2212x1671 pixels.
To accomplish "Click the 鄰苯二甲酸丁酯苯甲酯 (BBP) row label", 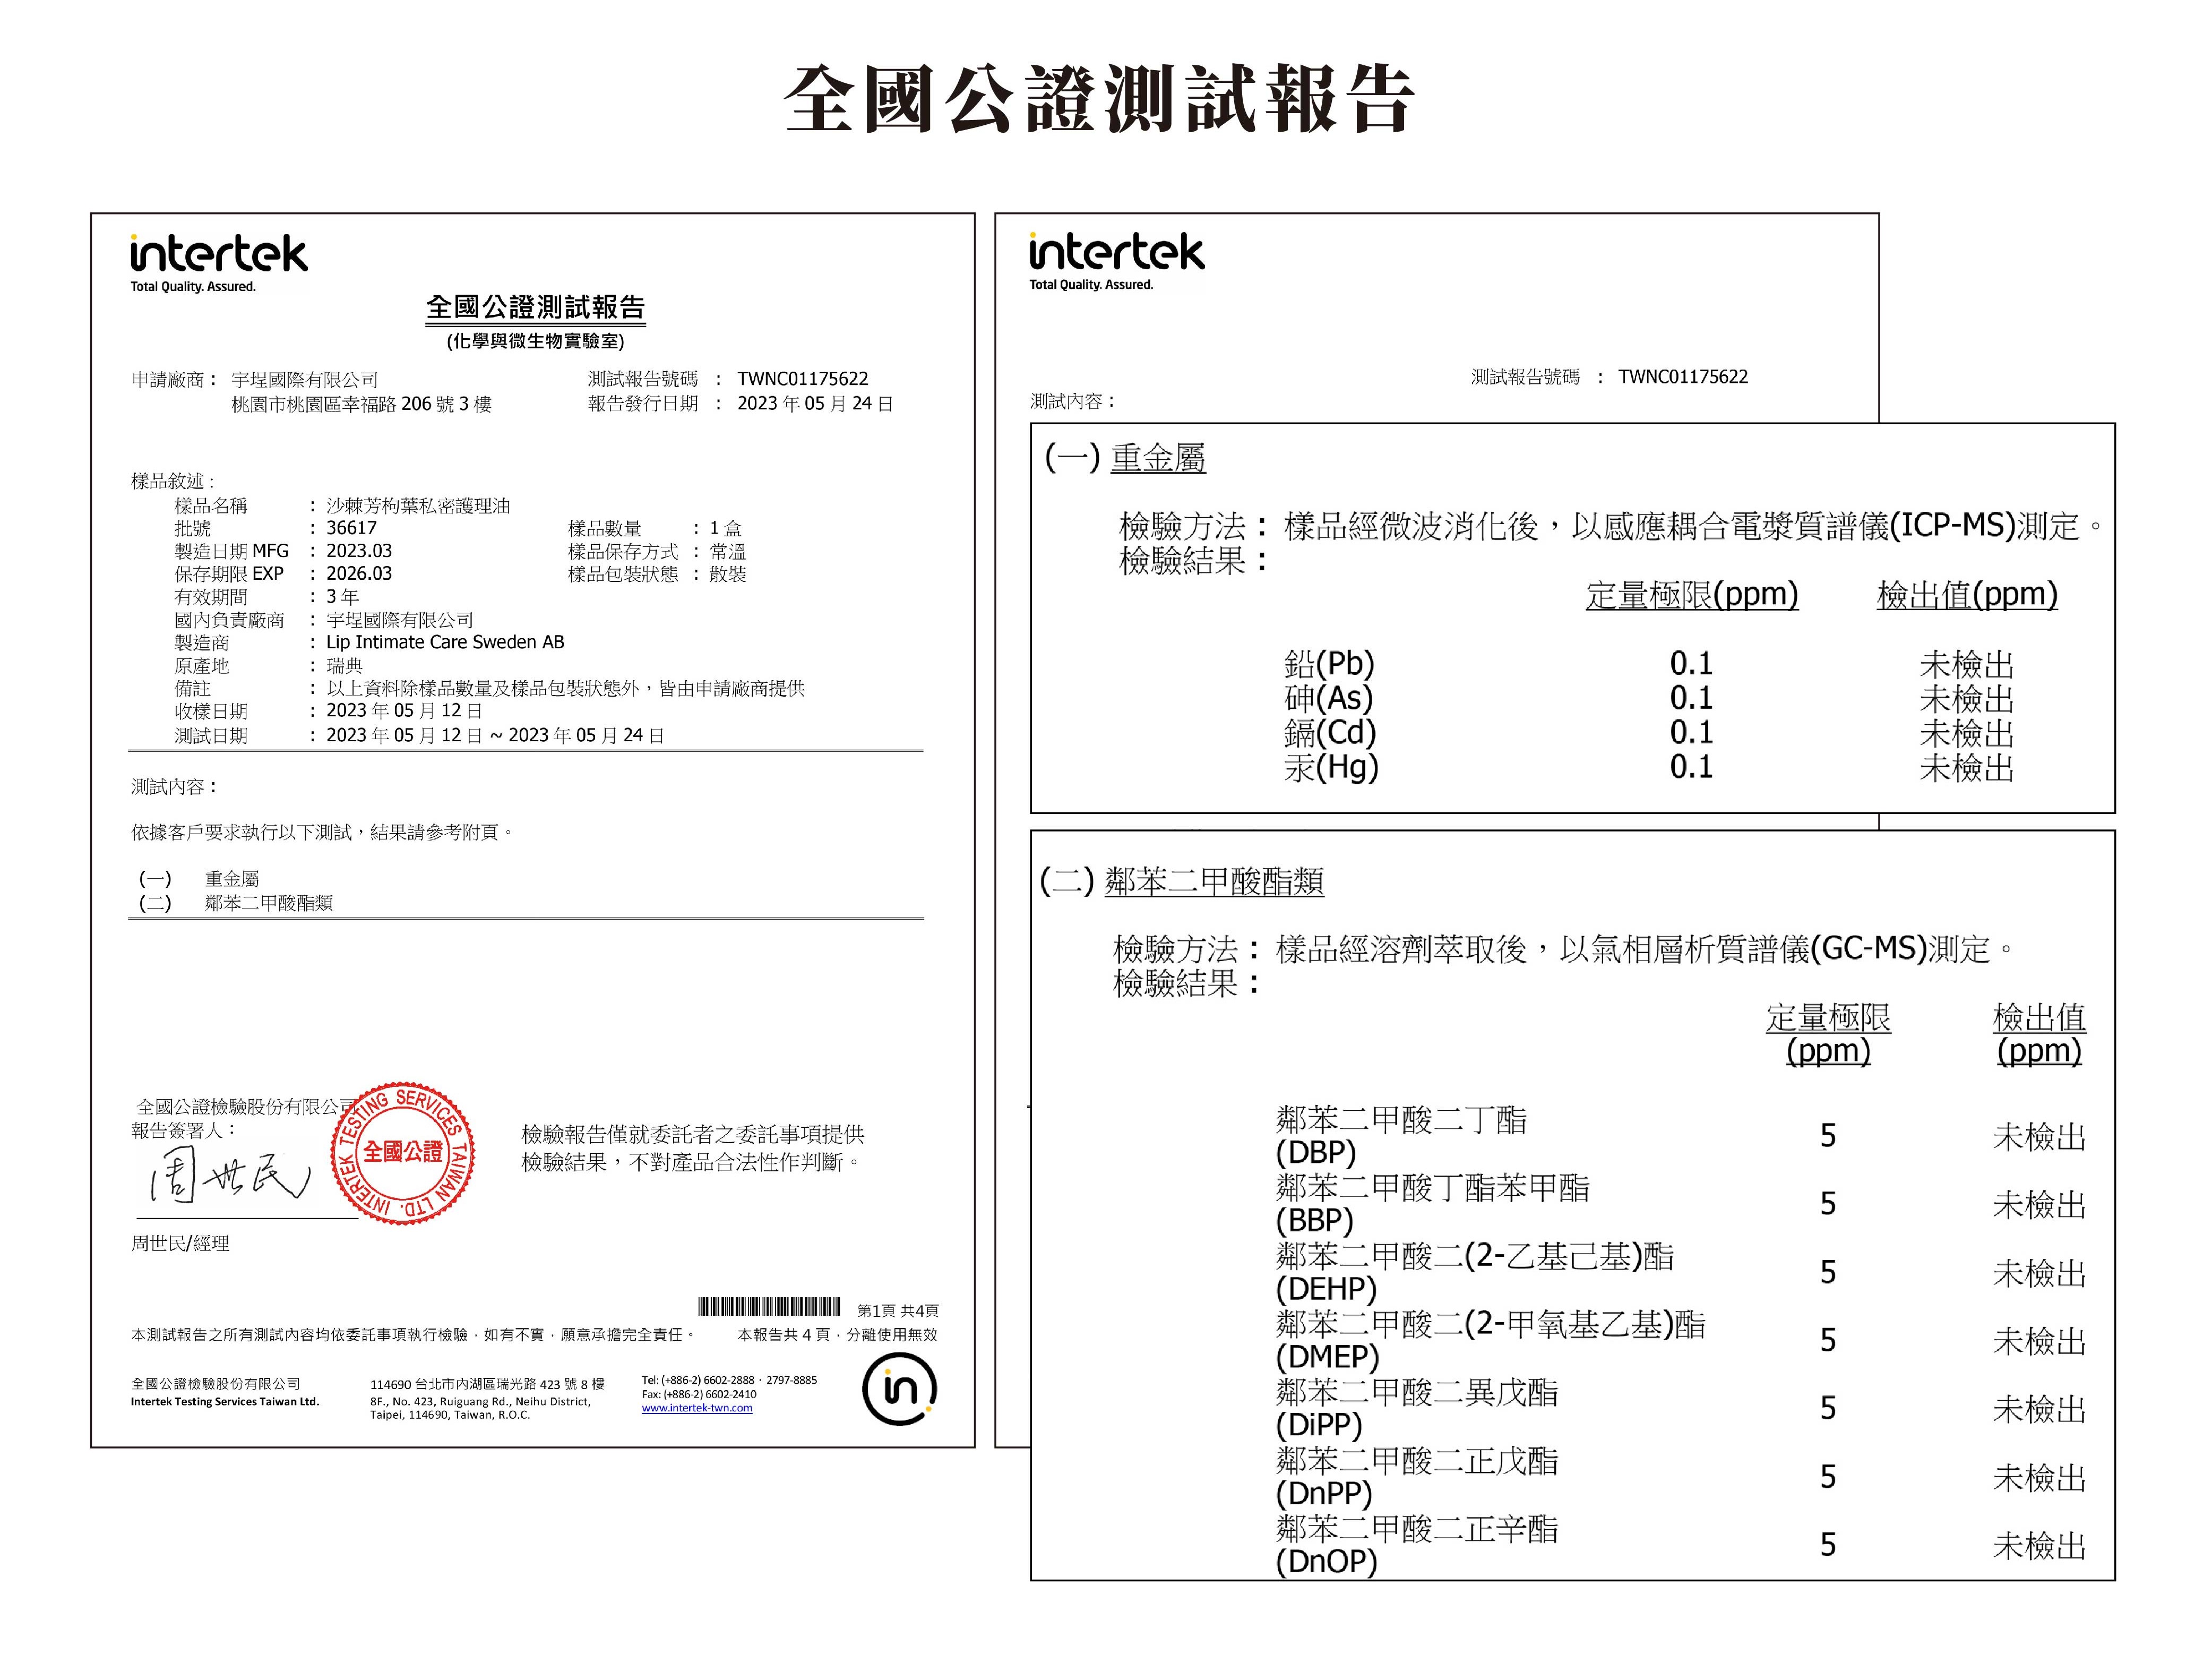I will [x=1432, y=1203].
